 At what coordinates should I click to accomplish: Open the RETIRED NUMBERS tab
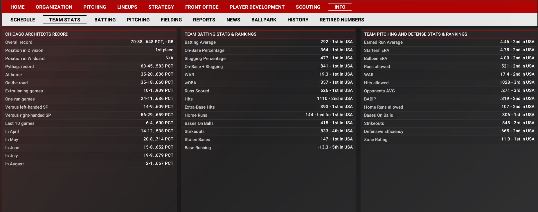[342, 20]
